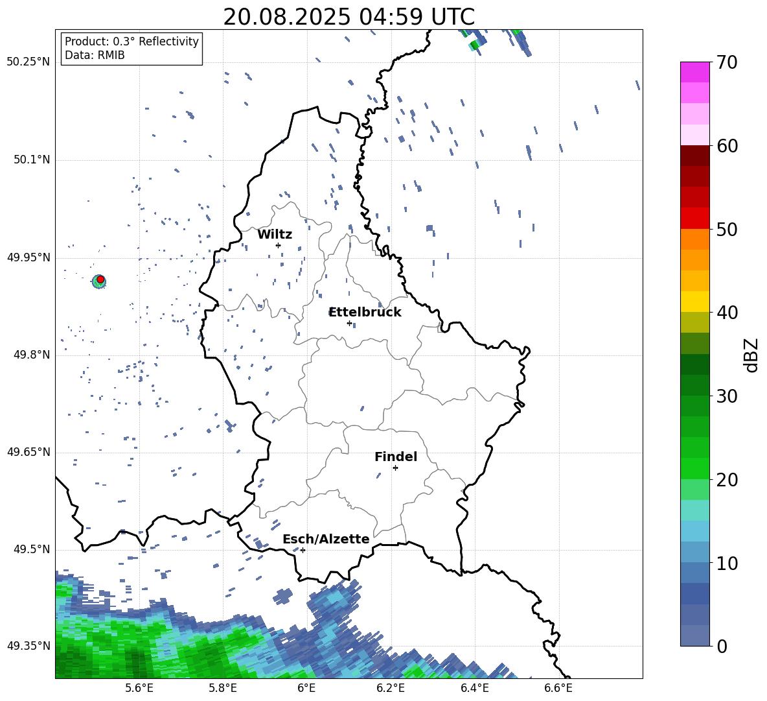The height and width of the screenshot is (701, 767).
Task: Click the 'Product: 0.3° Reflectivity' text
Action: pos(132,42)
